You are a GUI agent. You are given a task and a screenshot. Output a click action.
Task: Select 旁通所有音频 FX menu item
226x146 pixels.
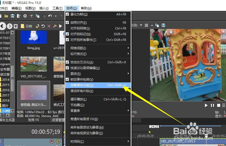pyautogui.click(x=98, y=119)
